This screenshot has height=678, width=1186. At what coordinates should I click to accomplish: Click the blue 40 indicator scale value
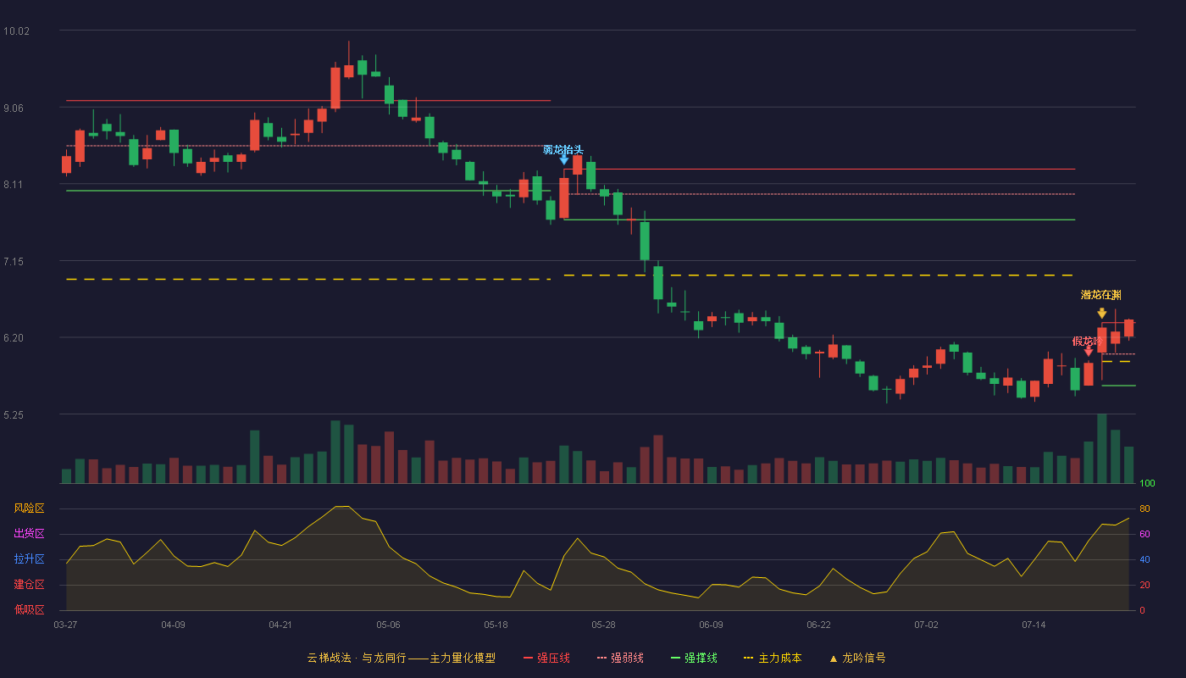point(1144,559)
